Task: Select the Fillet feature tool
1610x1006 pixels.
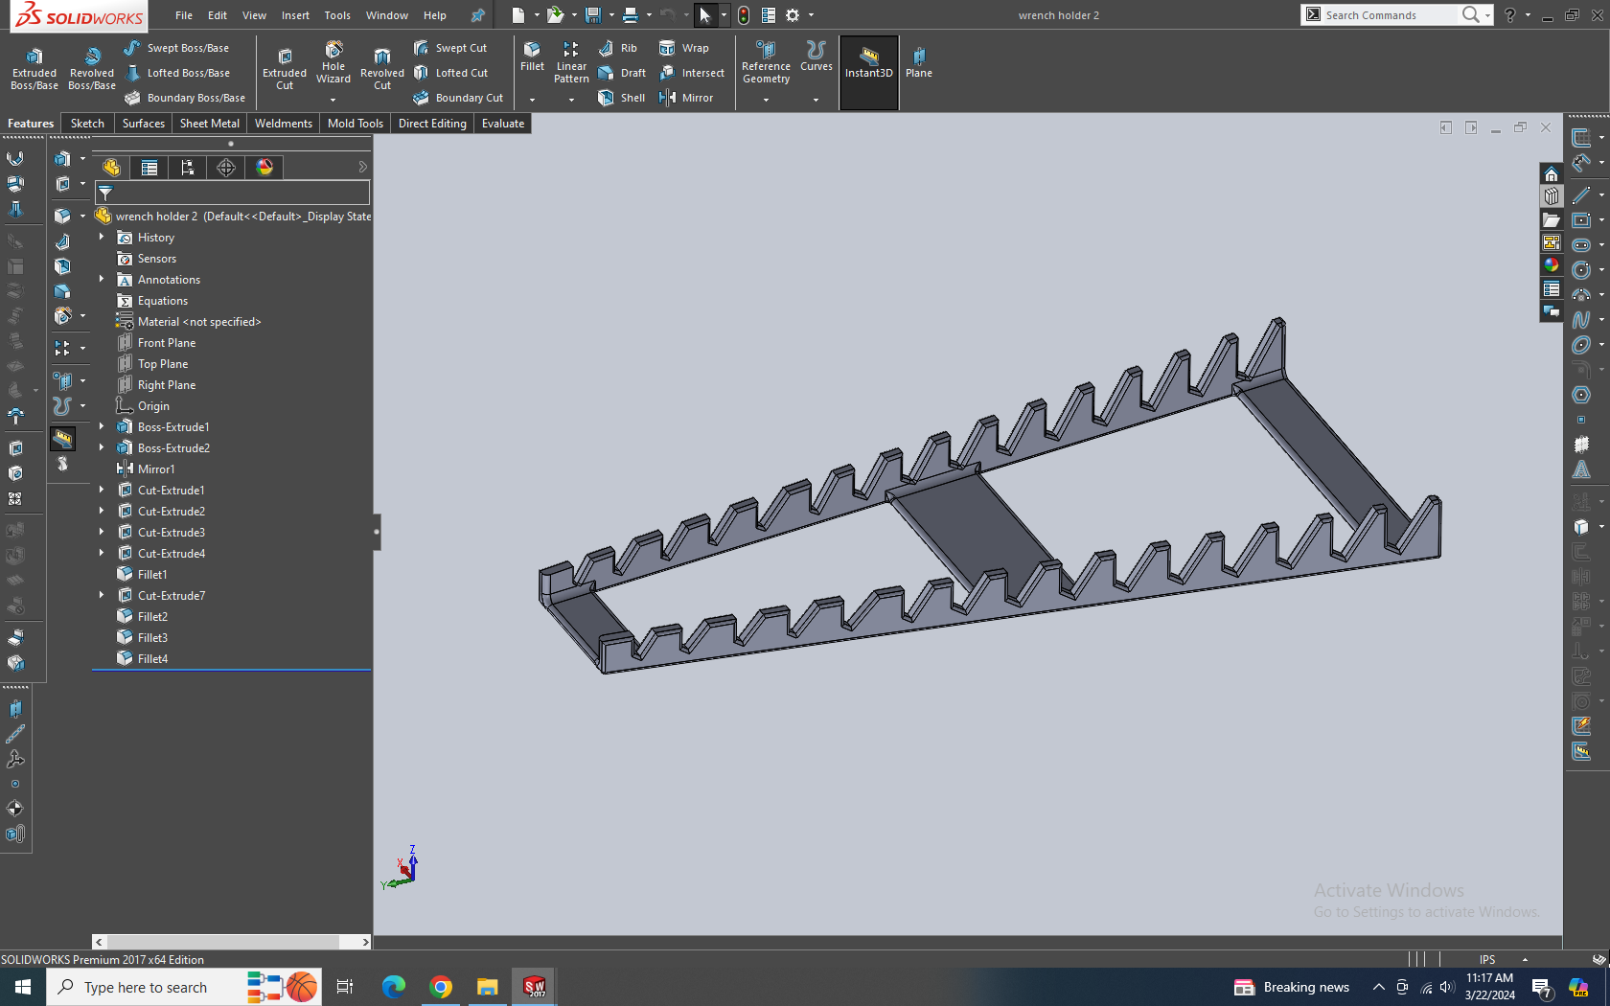Action: 532,59
